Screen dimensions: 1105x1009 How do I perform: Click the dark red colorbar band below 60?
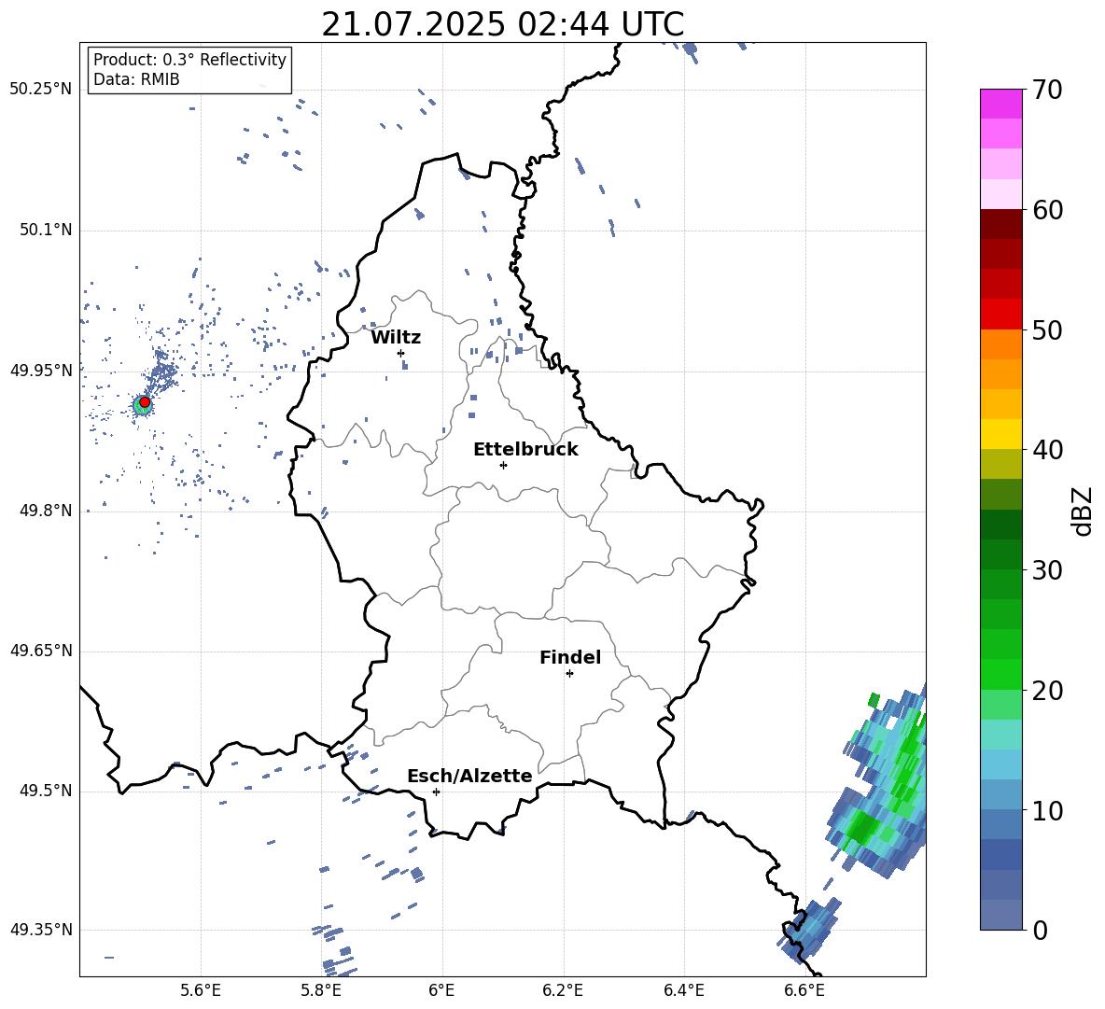pos(1000,224)
